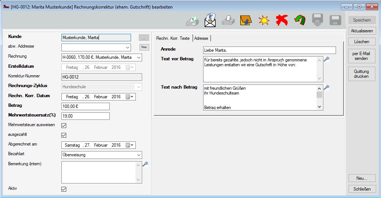Click into the Betrag amount field
The image size is (381, 198).
[x=85, y=106]
